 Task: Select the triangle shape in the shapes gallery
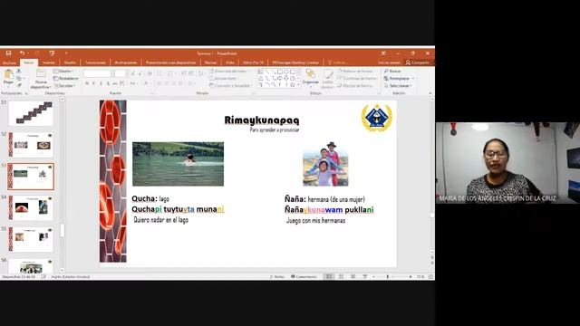(x=261, y=79)
